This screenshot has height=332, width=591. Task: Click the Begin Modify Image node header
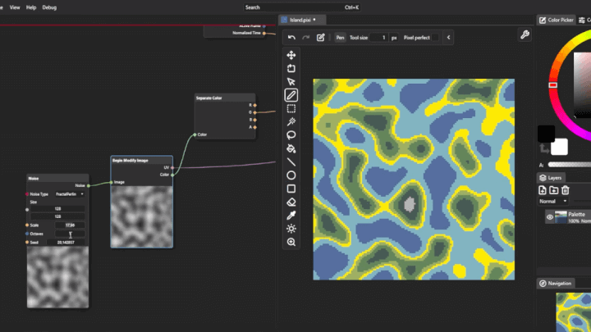(142, 161)
